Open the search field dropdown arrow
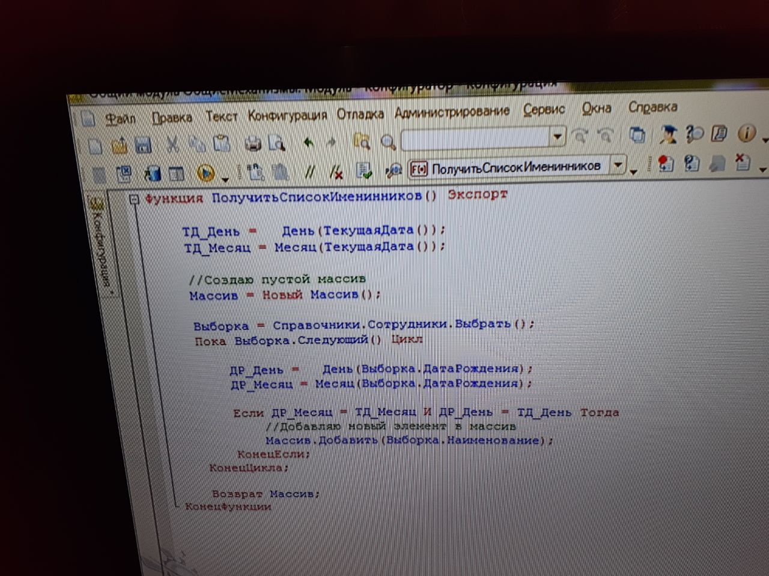Image resolution: width=769 pixels, height=576 pixels. [558, 137]
